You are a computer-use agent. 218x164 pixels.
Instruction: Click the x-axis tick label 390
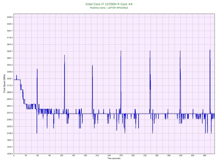169,156
